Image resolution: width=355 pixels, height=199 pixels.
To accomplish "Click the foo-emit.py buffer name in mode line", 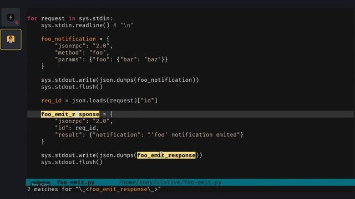I will coord(75,182).
